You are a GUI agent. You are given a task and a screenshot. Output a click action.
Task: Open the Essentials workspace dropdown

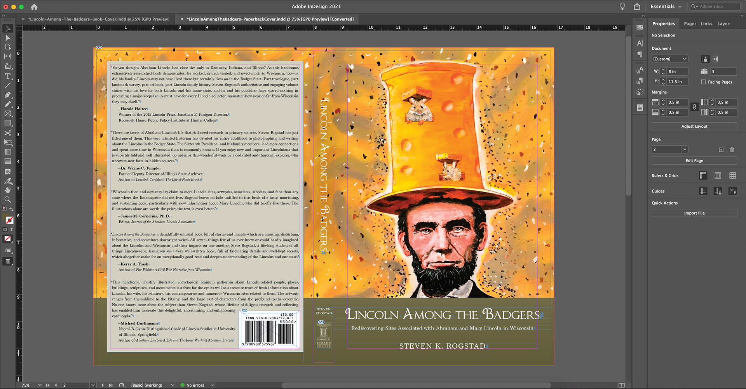[x=666, y=6]
